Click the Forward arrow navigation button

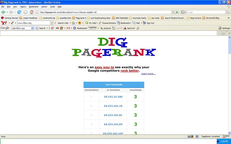[11, 12]
